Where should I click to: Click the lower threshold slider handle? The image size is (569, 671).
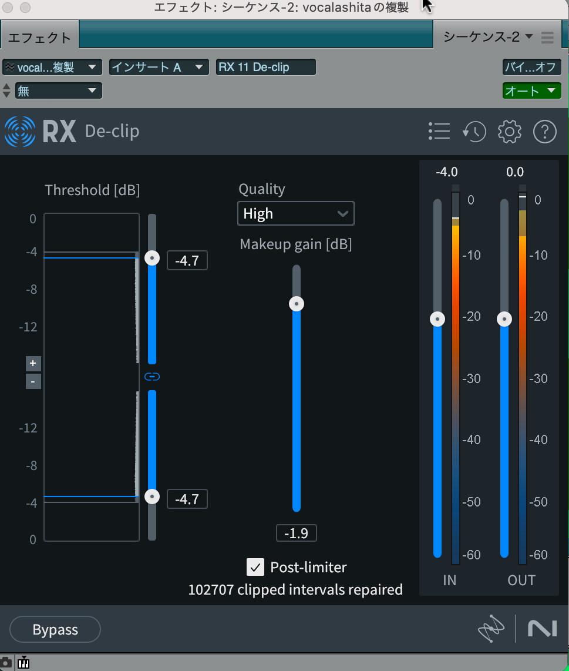pos(152,496)
